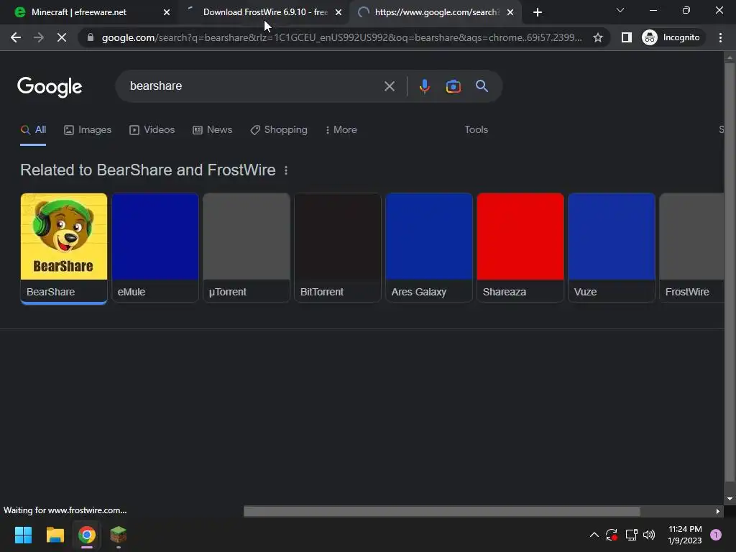
Task: Expand the tab search dropdown arrow
Action: pyautogui.click(x=620, y=10)
